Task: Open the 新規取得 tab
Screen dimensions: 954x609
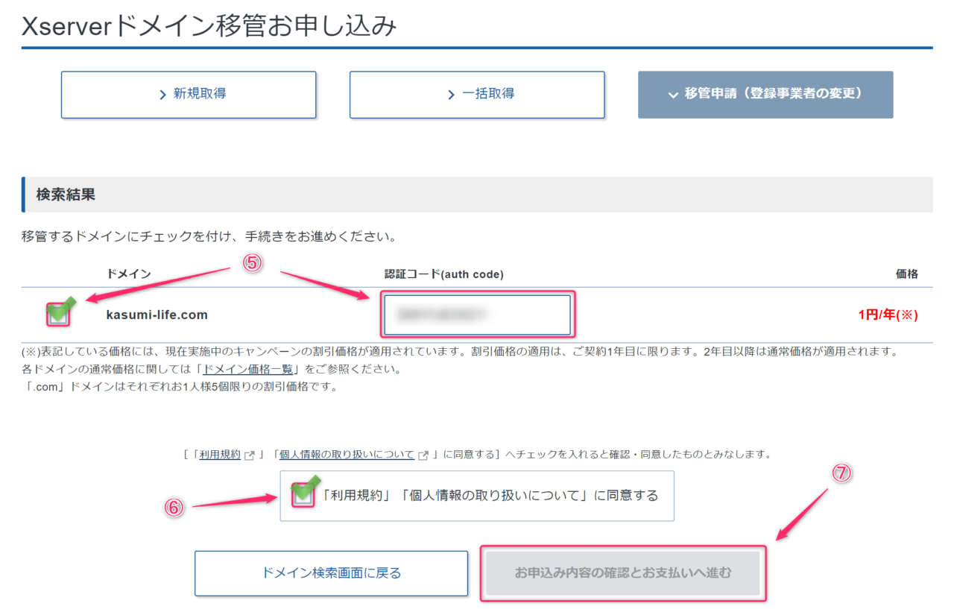Action: tap(189, 95)
